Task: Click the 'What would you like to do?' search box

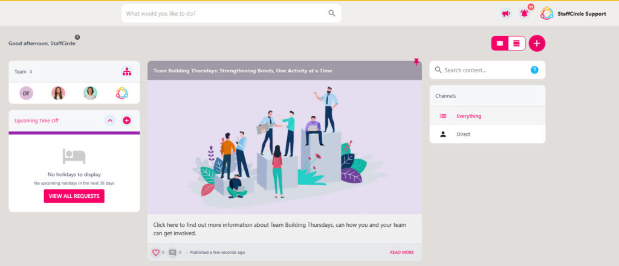Action: point(232,13)
